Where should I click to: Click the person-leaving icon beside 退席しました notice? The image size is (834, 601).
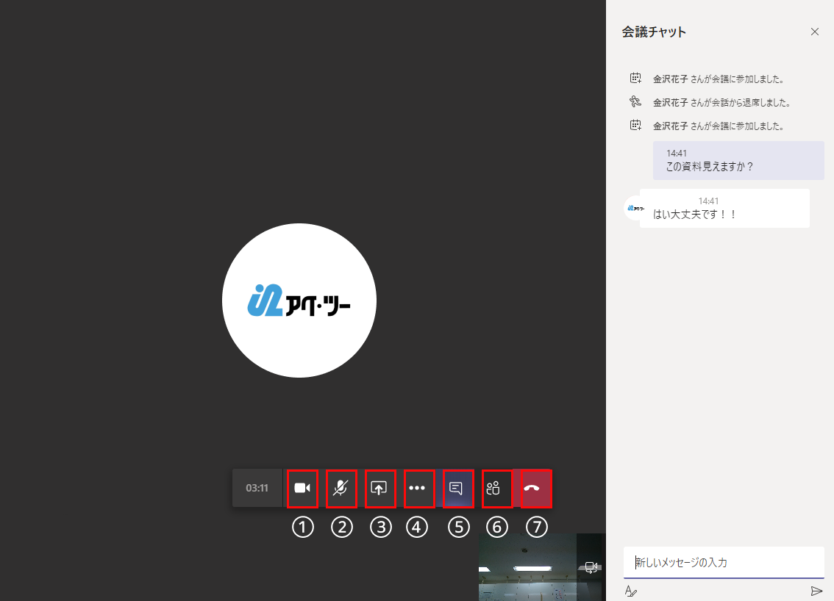click(635, 101)
